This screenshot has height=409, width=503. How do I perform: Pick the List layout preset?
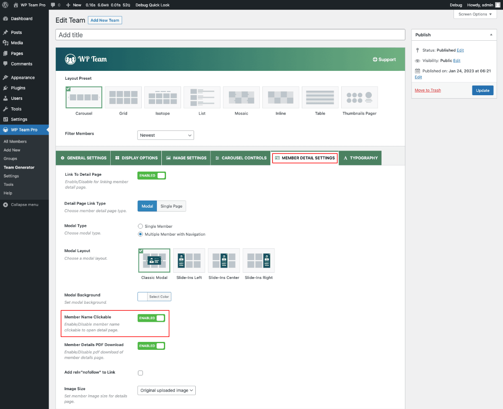click(x=202, y=98)
